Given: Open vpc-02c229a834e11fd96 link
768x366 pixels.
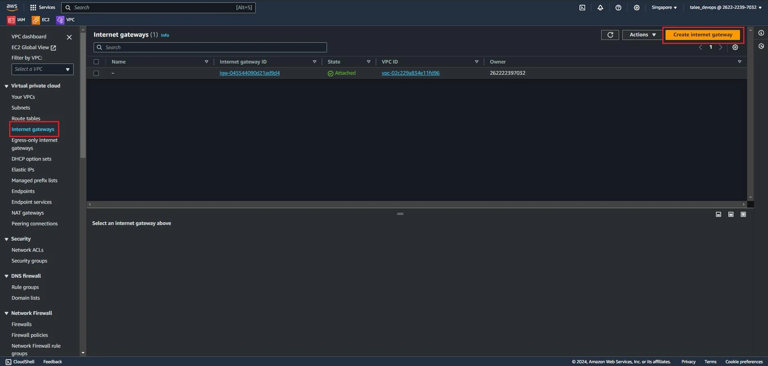Looking at the screenshot, I should click(410, 73).
